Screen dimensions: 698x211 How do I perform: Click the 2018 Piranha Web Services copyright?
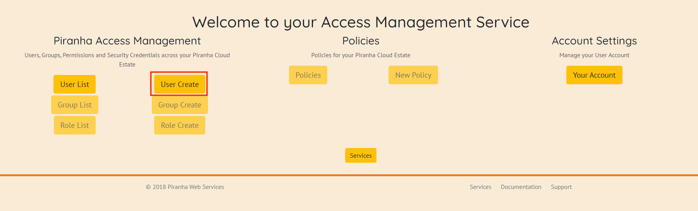coord(185,187)
